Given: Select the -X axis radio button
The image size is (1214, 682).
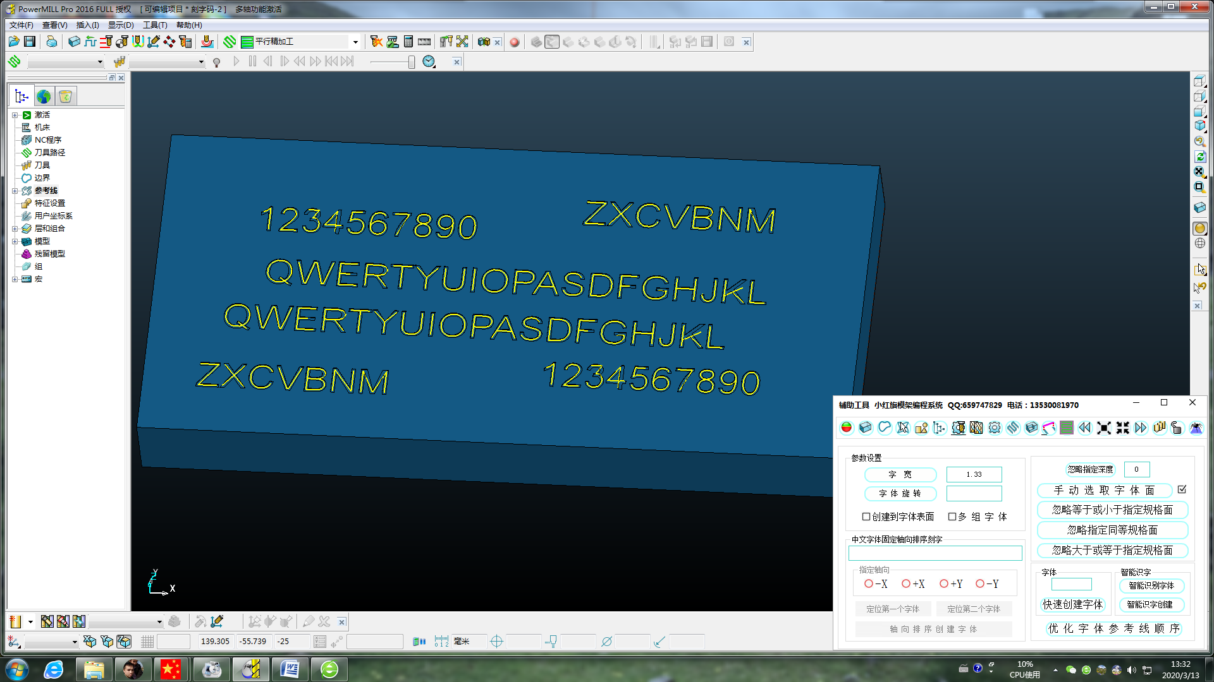Looking at the screenshot, I should (x=869, y=584).
